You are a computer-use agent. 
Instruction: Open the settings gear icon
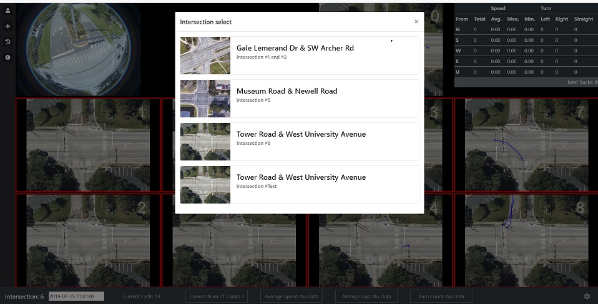pyautogui.click(x=587, y=297)
